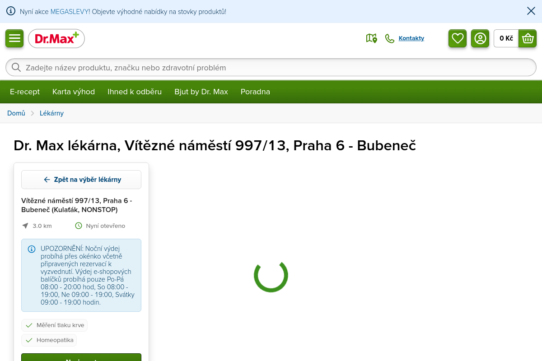This screenshot has height=361, width=542.
Task: Open the pharmacy map locator icon
Action: [371, 38]
